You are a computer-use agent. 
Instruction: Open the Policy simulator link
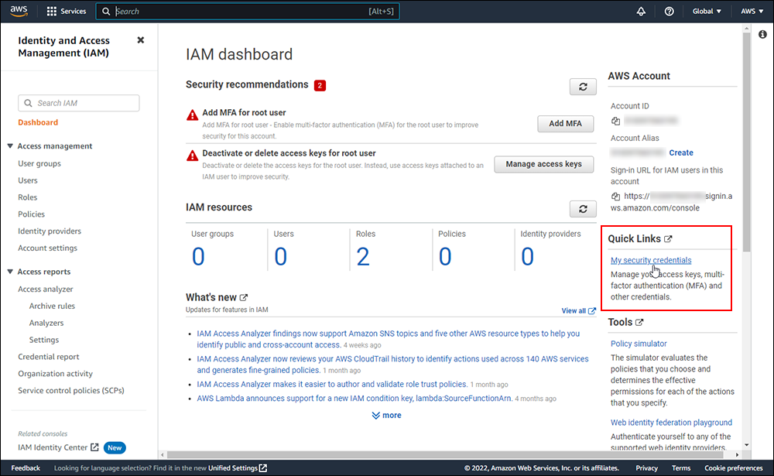pyautogui.click(x=639, y=344)
